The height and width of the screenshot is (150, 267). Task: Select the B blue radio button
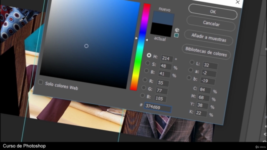click(143, 95)
